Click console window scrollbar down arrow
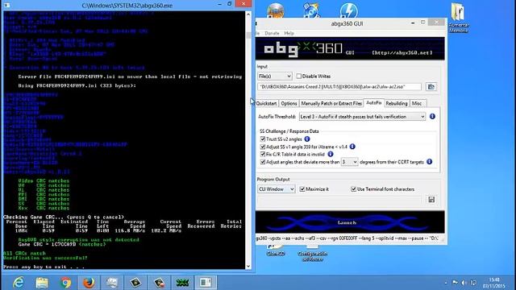 click(248, 267)
